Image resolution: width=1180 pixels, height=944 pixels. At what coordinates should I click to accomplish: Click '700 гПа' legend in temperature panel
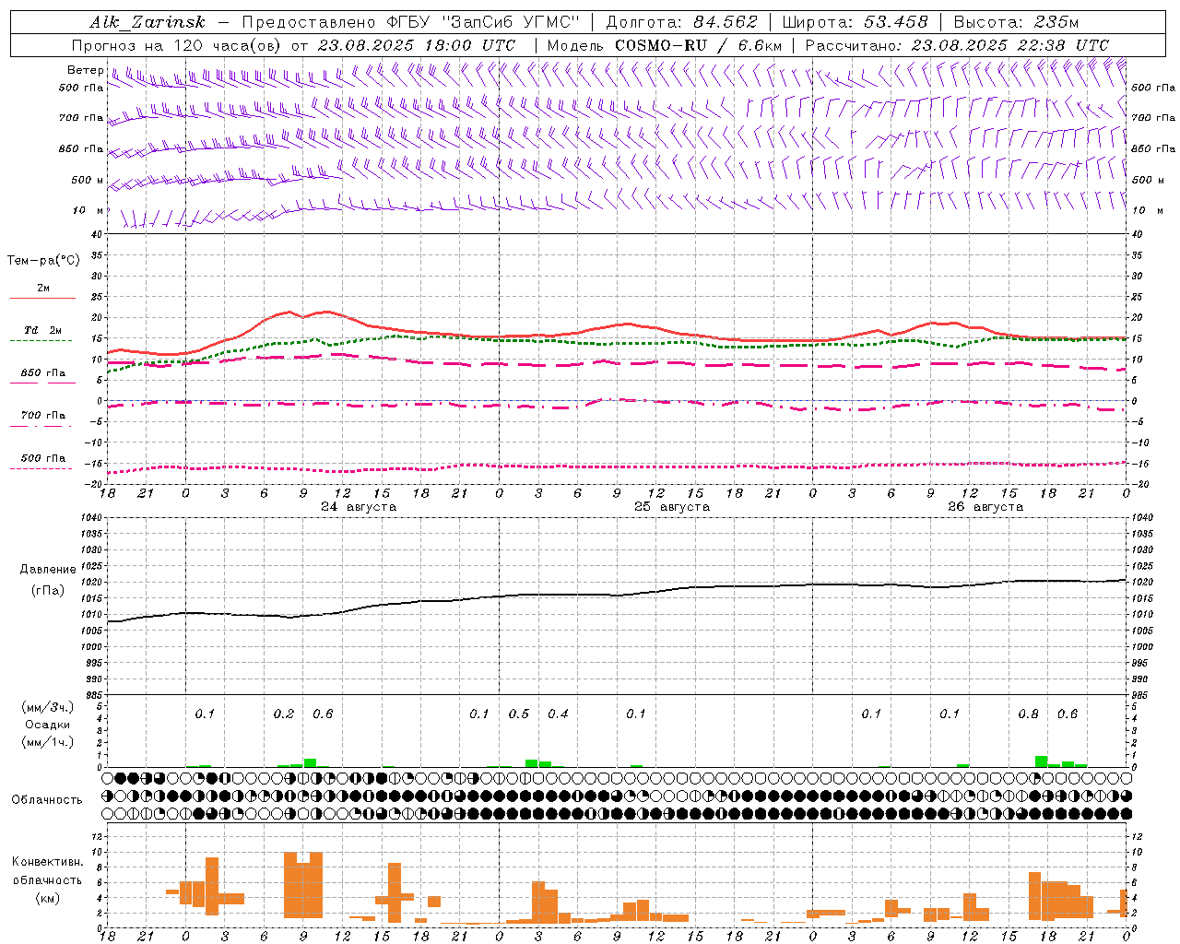[x=43, y=416]
